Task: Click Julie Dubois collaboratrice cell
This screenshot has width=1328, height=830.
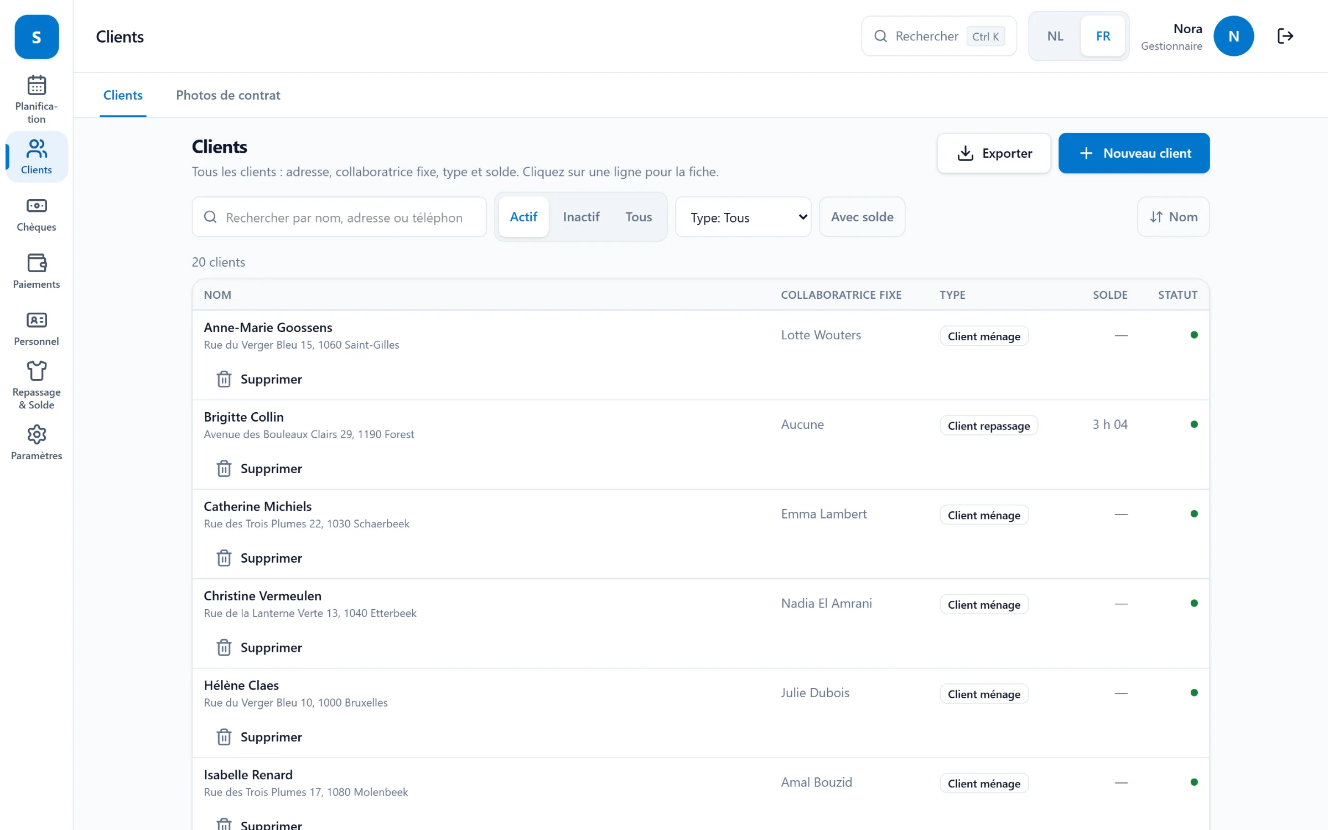Action: pos(815,693)
